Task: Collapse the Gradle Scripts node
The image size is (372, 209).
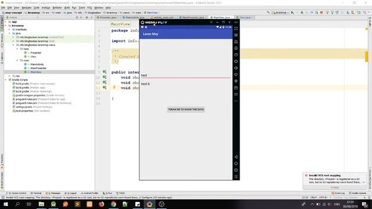Action: pos(6,80)
